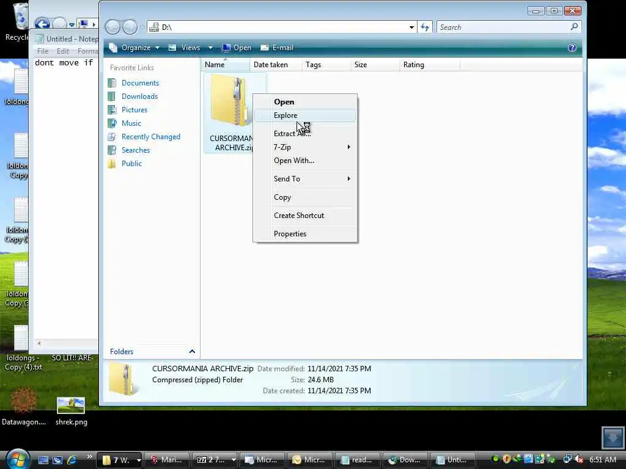The width and height of the screenshot is (626, 469).
Task: Choose Extract All from the context menu
Action: pyautogui.click(x=305, y=134)
